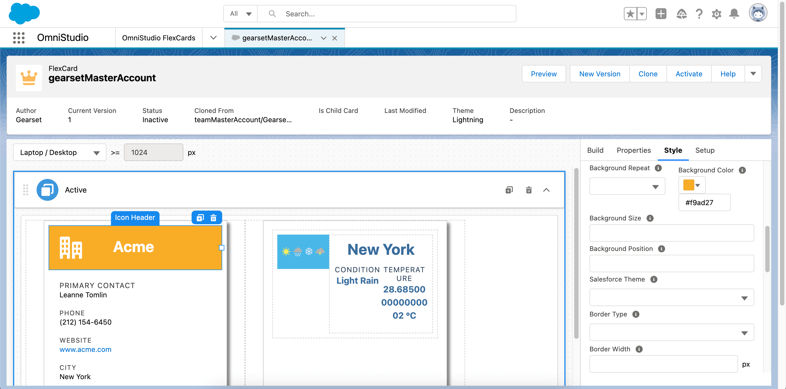Open the Notifications bell icon
This screenshot has width=786, height=389.
point(734,14)
